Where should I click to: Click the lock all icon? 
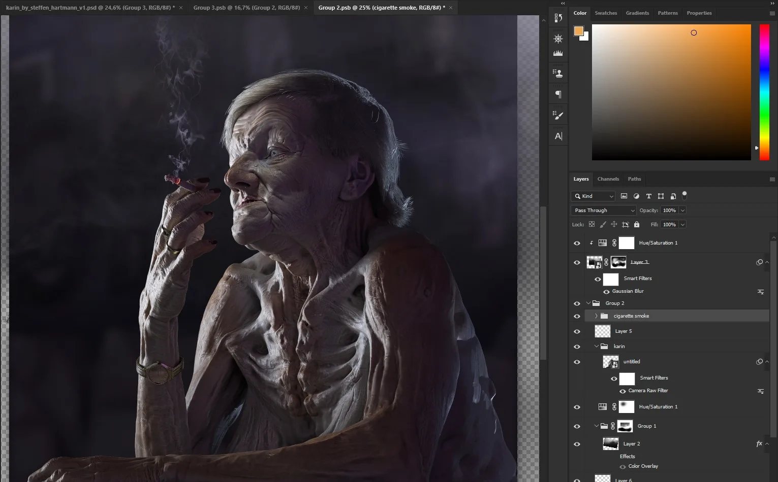tap(637, 224)
